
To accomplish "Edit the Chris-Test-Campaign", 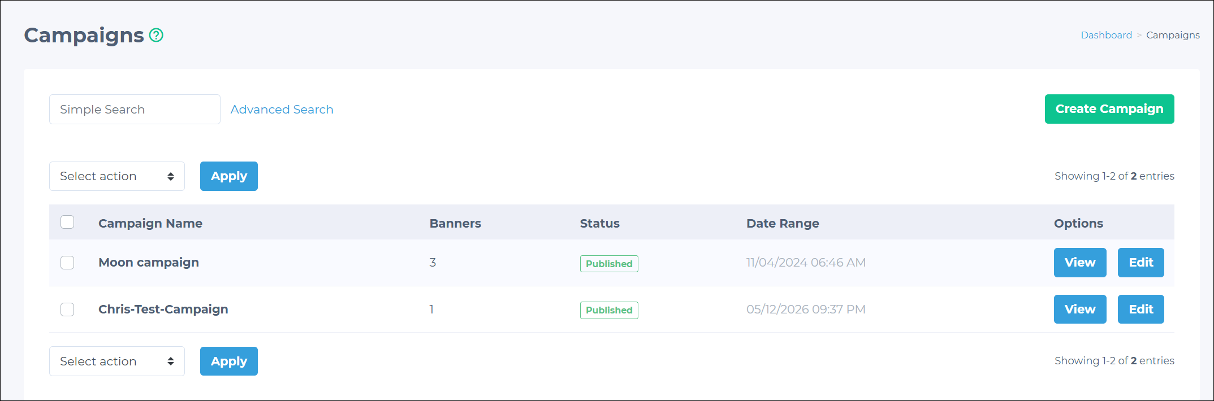I will tap(1141, 310).
